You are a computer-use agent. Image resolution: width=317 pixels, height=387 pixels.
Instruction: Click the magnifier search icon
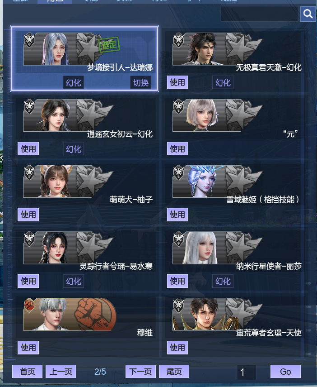pos(308,14)
